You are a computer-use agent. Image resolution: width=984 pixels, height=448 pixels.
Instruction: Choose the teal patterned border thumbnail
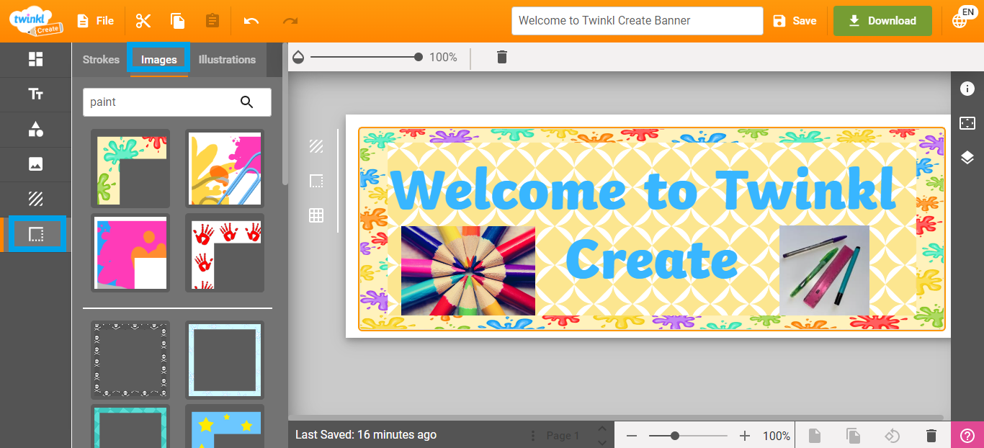pos(130,426)
